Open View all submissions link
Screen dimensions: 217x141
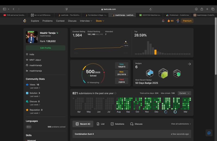(181, 124)
